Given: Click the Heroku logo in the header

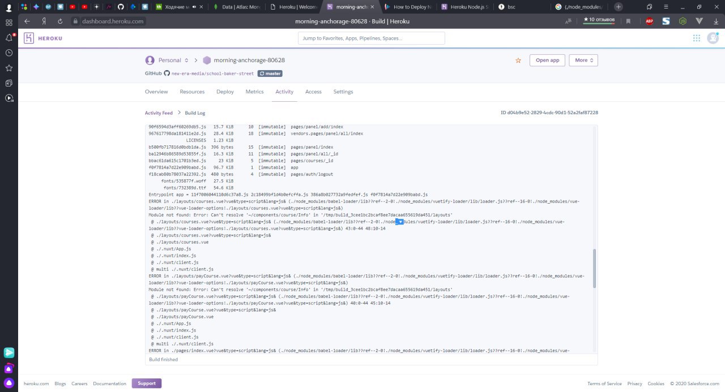Looking at the screenshot, I should point(43,38).
